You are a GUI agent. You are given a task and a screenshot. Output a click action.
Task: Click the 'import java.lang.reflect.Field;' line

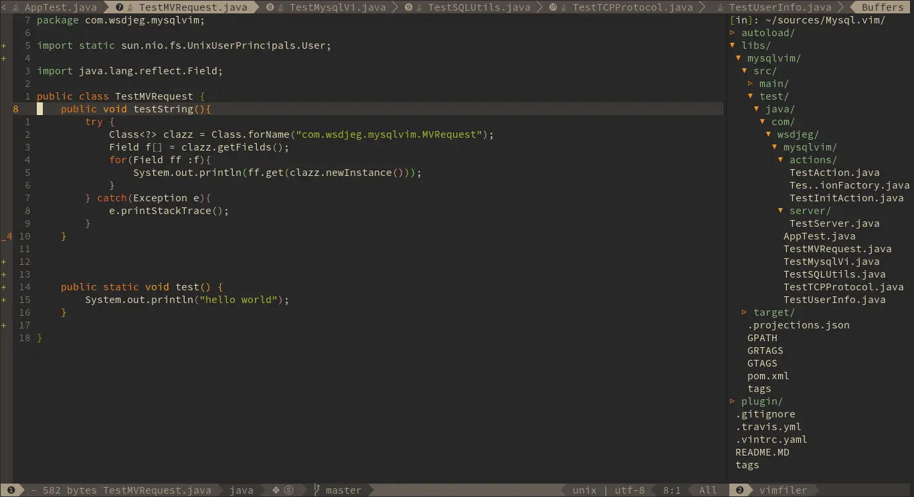tap(130, 71)
